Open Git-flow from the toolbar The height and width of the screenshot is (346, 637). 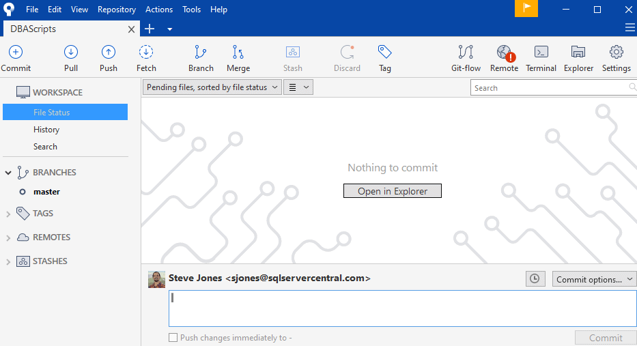466,52
